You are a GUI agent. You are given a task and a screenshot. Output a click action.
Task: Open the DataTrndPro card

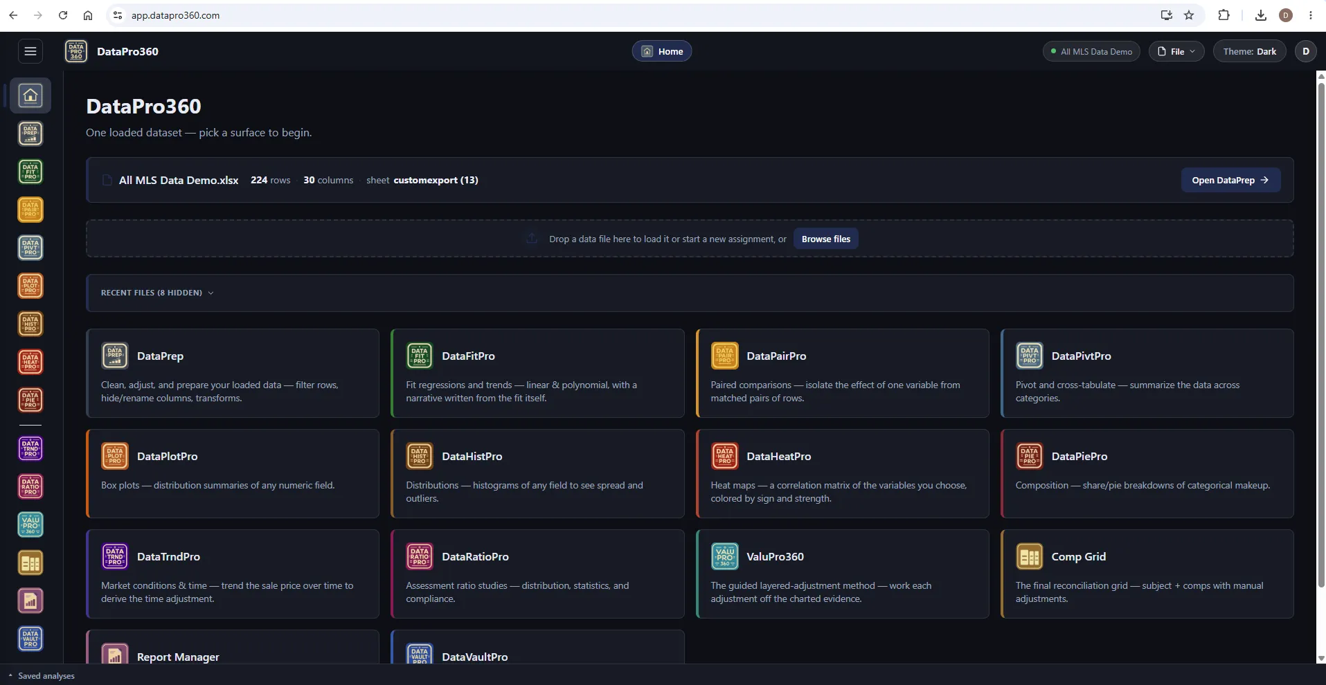click(233, 574)
